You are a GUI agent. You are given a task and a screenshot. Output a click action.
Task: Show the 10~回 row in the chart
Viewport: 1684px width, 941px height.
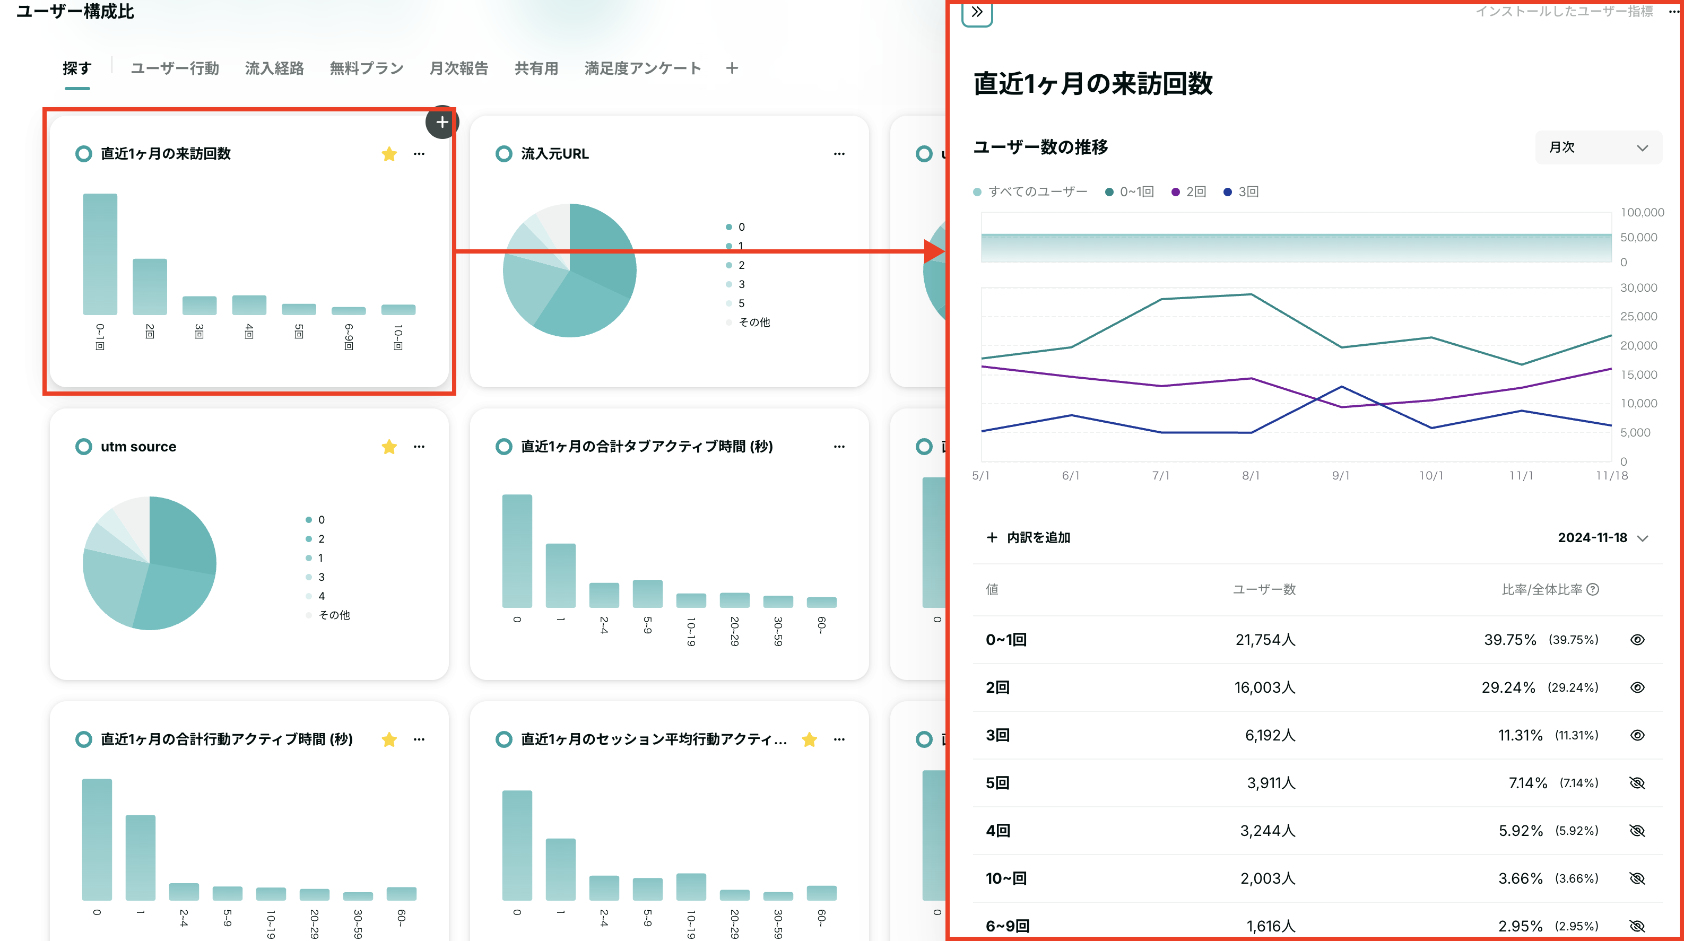1637,878
